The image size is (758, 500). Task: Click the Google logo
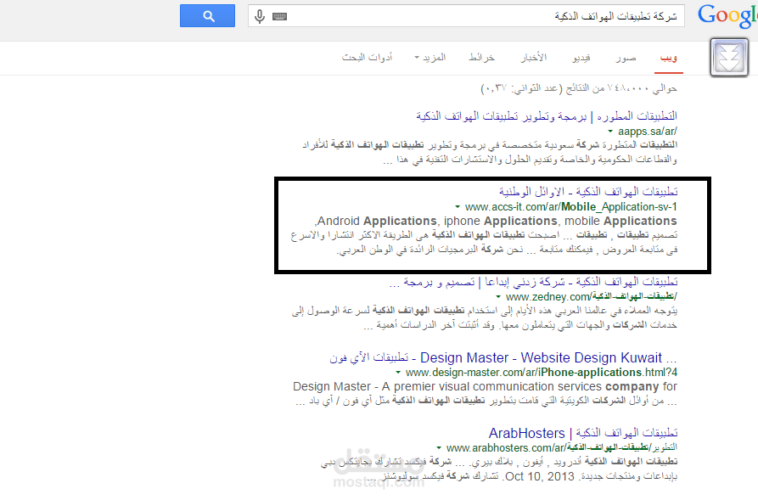(727, 16)
